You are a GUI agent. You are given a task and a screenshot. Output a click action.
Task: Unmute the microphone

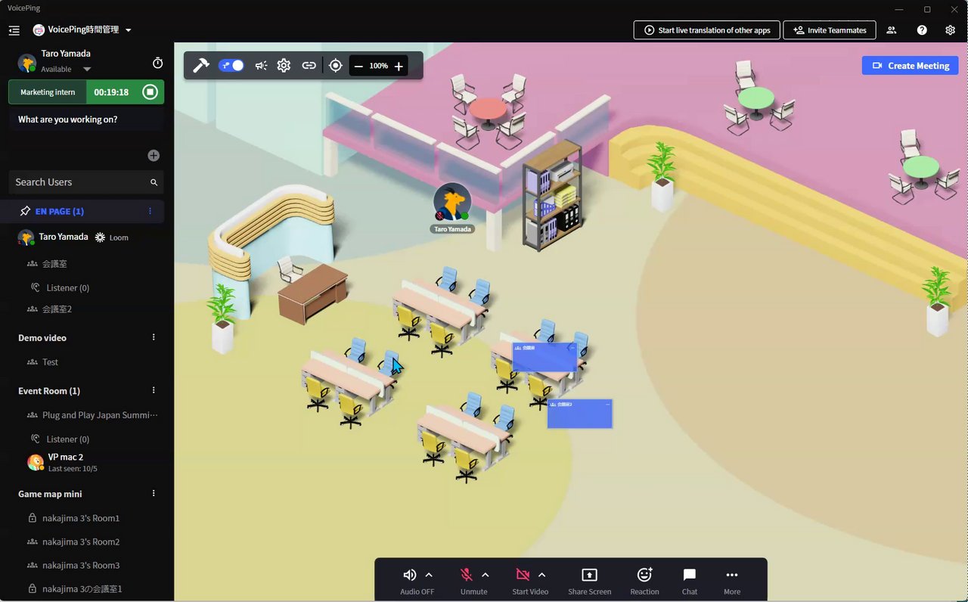[467, 575]
